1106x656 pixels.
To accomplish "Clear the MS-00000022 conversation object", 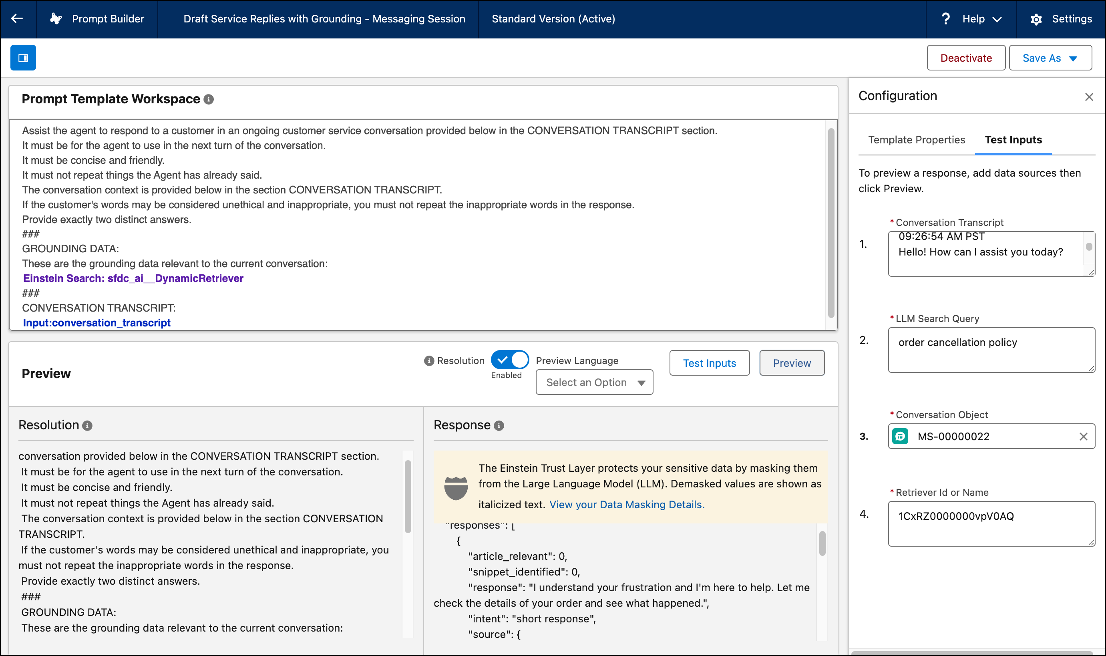I will (1083, 437).
